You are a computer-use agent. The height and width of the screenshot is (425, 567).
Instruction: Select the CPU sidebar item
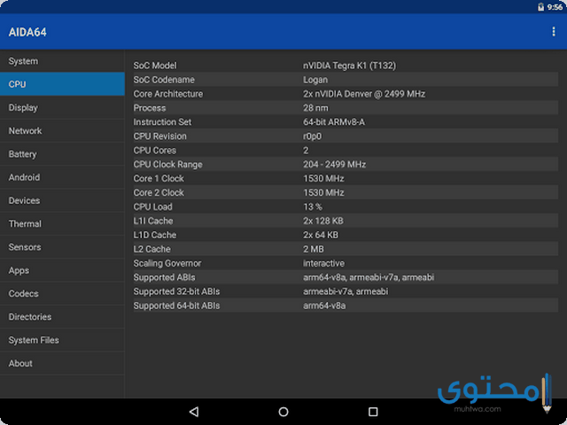point(62,84)
